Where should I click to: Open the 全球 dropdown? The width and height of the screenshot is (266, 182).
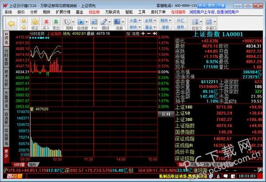point(150,21)
